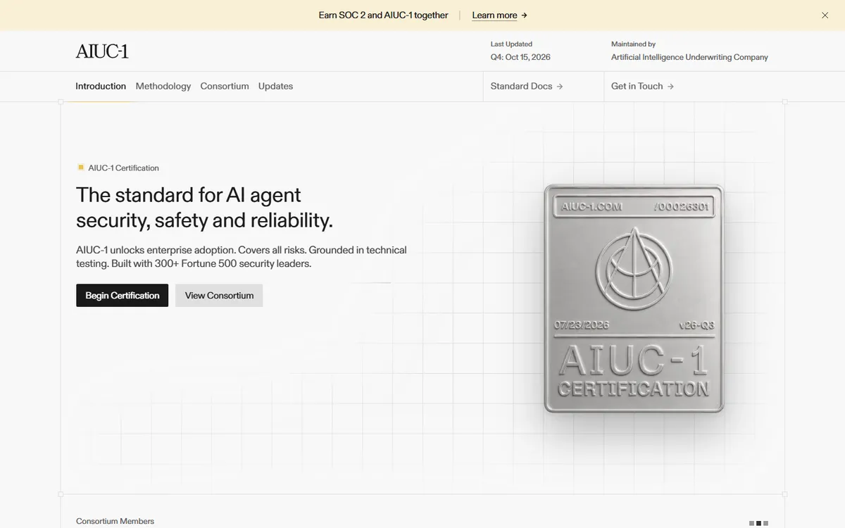Viewport: 845px width, 528px height.
Task: Open the Updates tab
Action: [x=275, y=86]
